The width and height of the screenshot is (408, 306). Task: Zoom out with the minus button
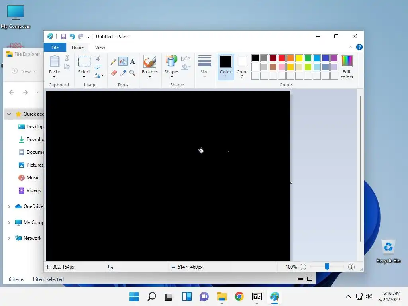pyautogui.click(x=303, y=267)
